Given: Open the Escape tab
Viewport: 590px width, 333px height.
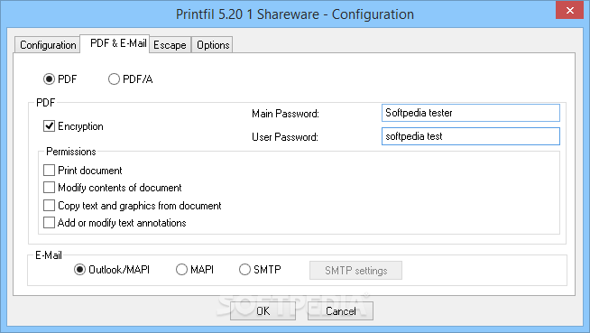Looking at the screenshot, I should coord(171,45).
